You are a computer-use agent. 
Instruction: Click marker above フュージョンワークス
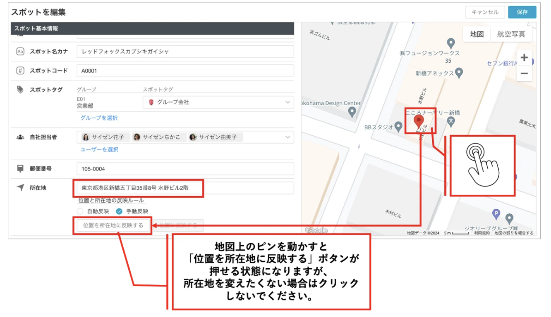[451, 43]
